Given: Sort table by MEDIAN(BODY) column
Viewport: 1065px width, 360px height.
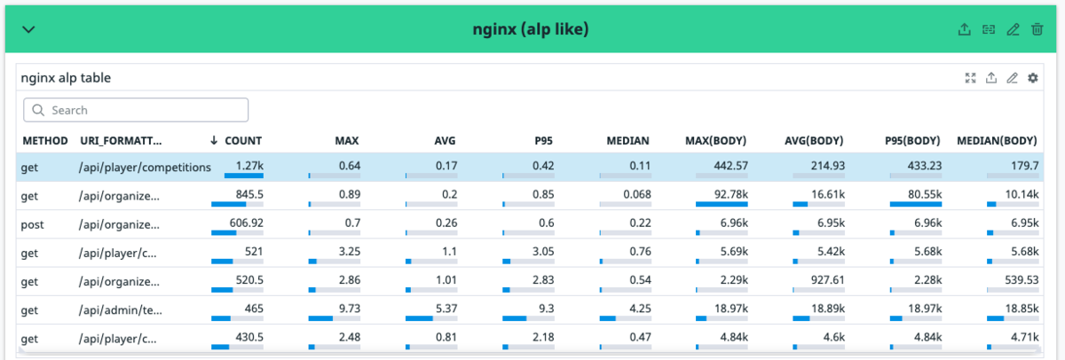Looking at the screenshot, I should click(x=998, y=140).
